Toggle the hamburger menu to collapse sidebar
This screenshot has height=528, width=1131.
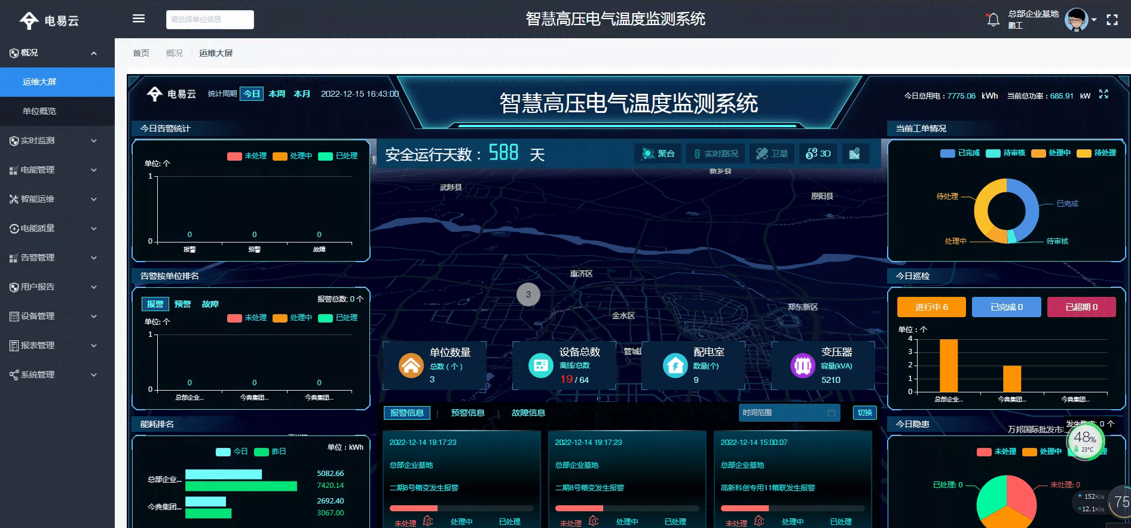pyautogui.click(x=139, y=19)
